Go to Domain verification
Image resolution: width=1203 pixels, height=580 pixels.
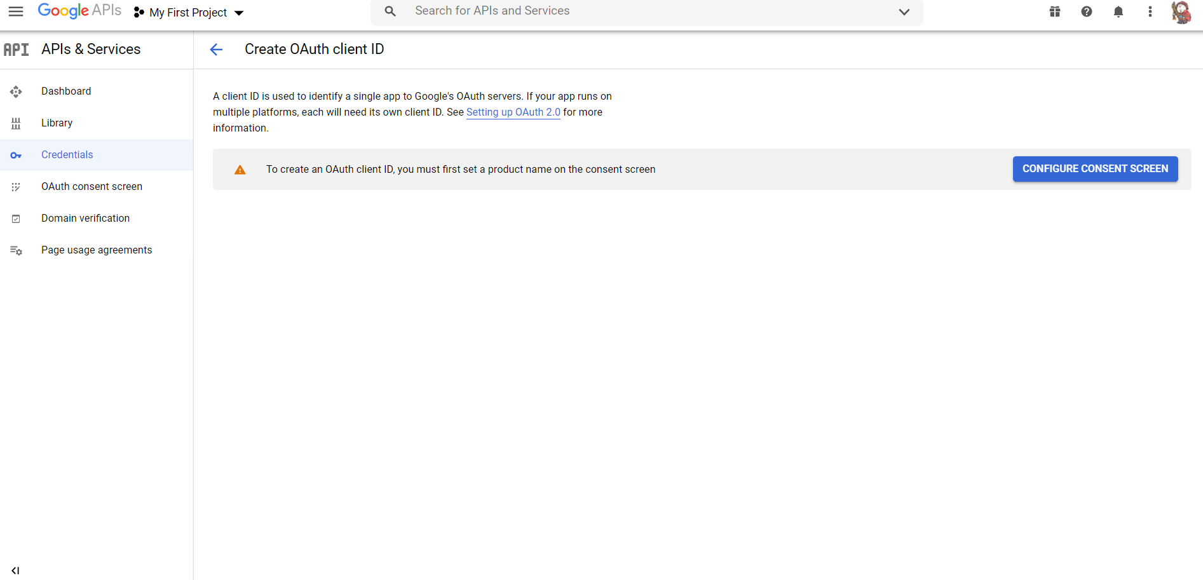click(x=85, y=219)
